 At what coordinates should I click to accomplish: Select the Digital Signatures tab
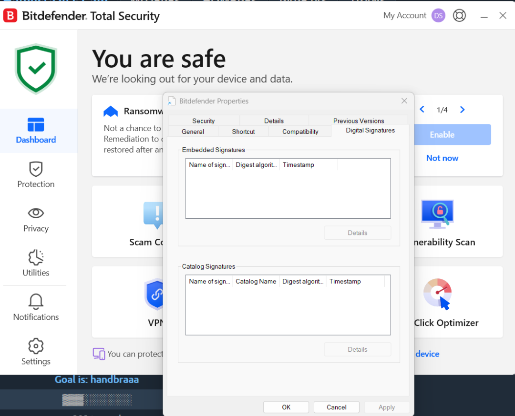pyautogui.click(x=370, y=131)
